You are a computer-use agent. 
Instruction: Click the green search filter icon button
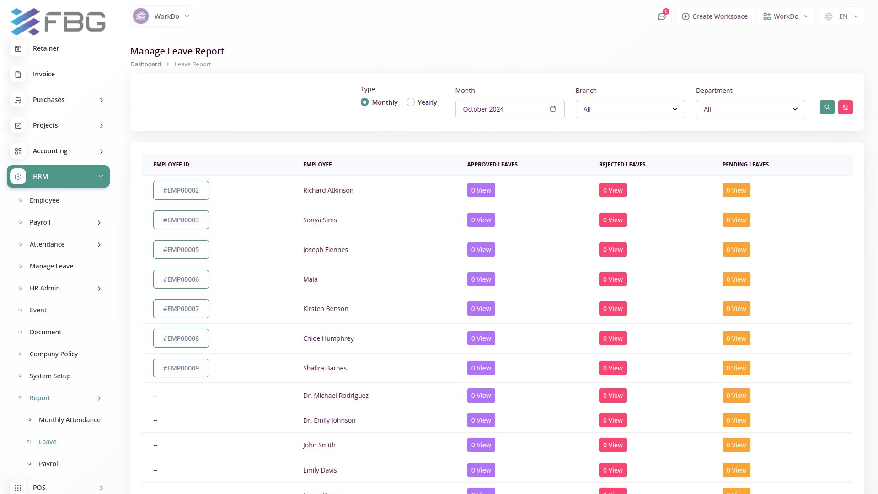827,107
